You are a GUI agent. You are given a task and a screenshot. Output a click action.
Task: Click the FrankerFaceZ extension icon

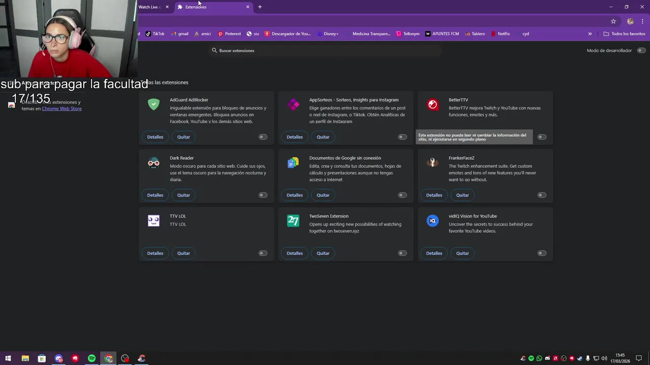coord(433,163)
